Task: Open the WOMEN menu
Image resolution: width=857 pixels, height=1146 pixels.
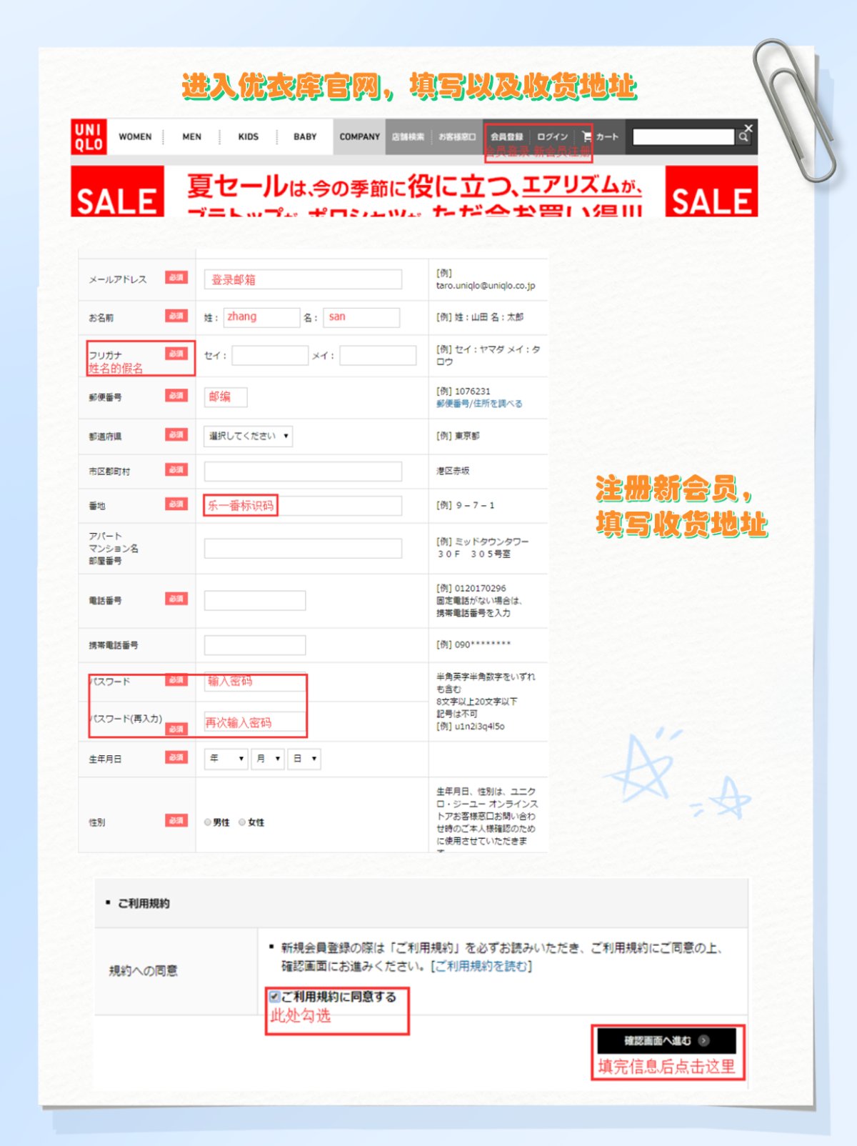Action: click(x=135, y=136)
